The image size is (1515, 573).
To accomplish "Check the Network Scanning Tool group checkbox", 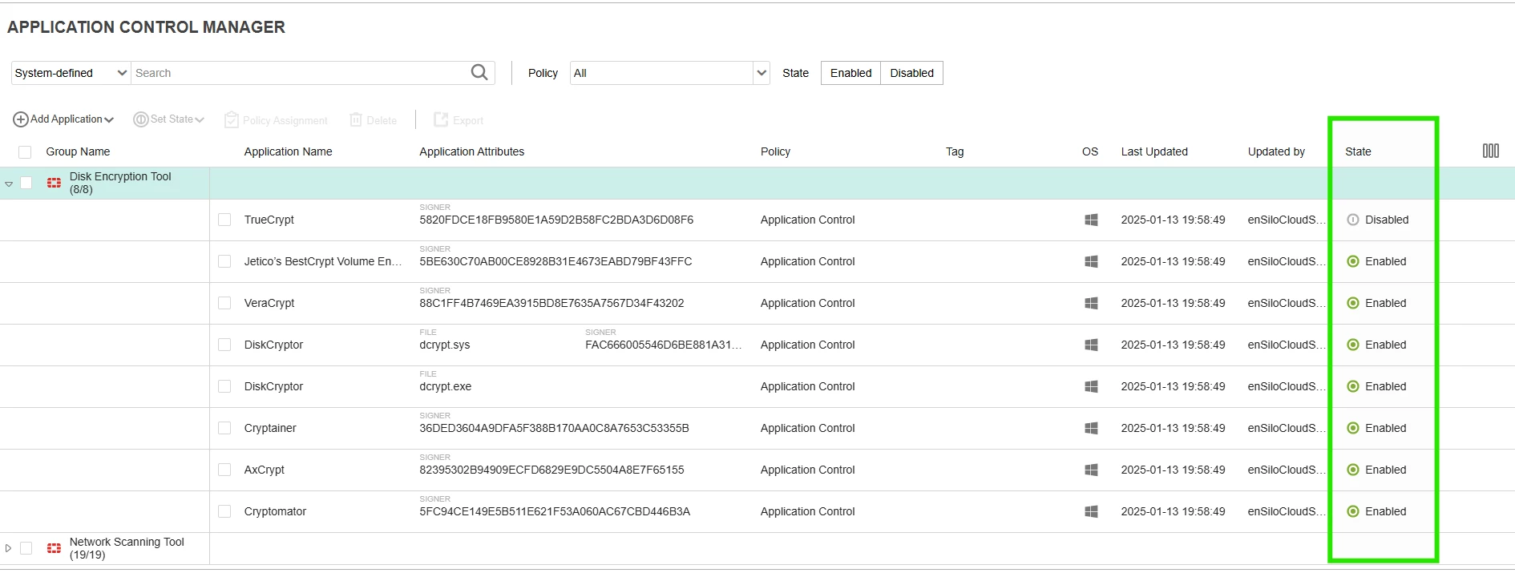I will pyautogui.click(x=26, y=548).
